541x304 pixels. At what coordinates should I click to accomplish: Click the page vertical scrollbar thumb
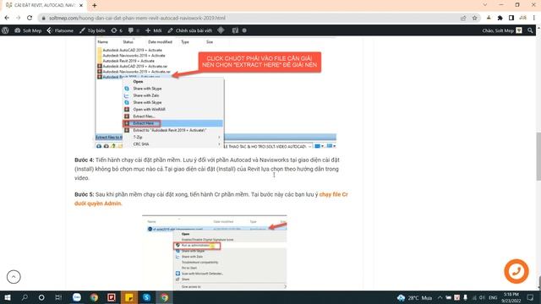[538, 155]
